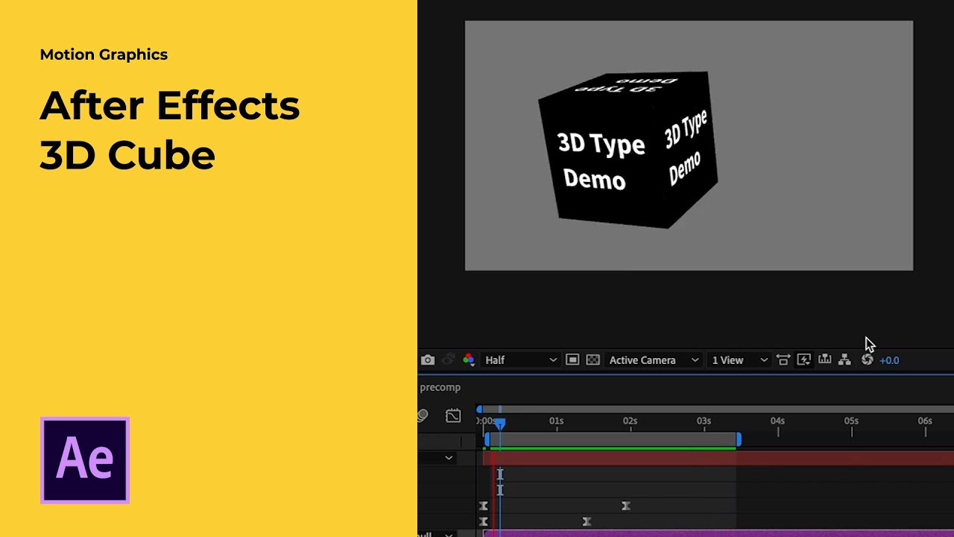
Task: Select the lower I-beam hold keyframe
Action: (500, 490)
